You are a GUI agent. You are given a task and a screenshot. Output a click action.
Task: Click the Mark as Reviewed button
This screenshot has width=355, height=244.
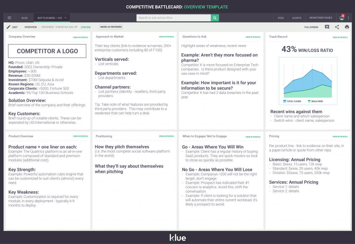click(x=111, y=27)
